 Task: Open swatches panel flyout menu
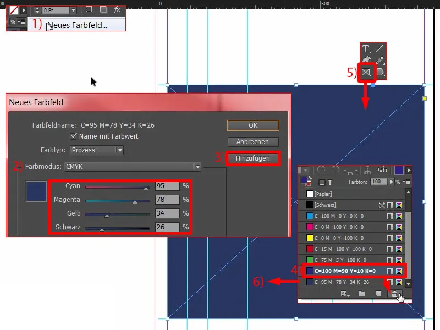[x=406, y=182]
